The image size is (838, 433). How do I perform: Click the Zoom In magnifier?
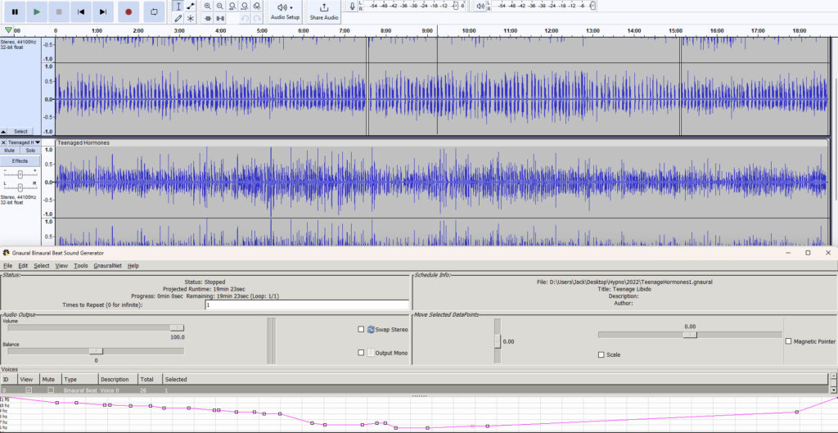[x=207, y=6]
